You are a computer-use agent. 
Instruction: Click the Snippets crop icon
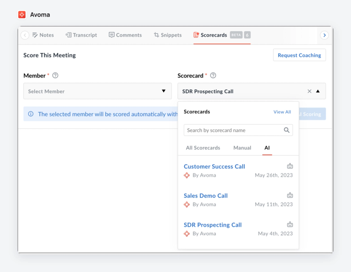pos(157,35)
